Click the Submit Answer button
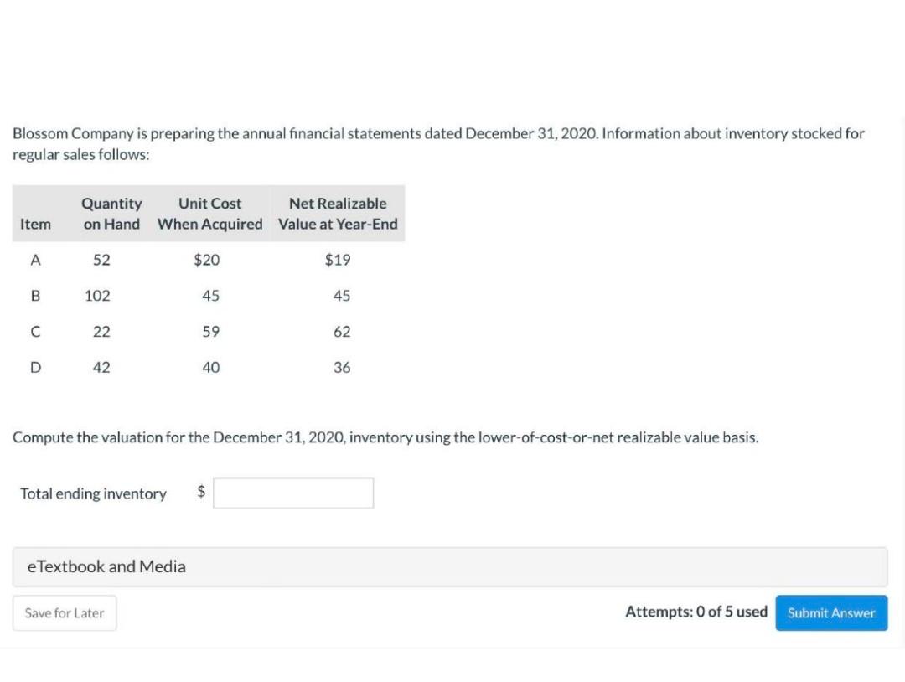This screenshot has height=682, width=905. (831, 612)
